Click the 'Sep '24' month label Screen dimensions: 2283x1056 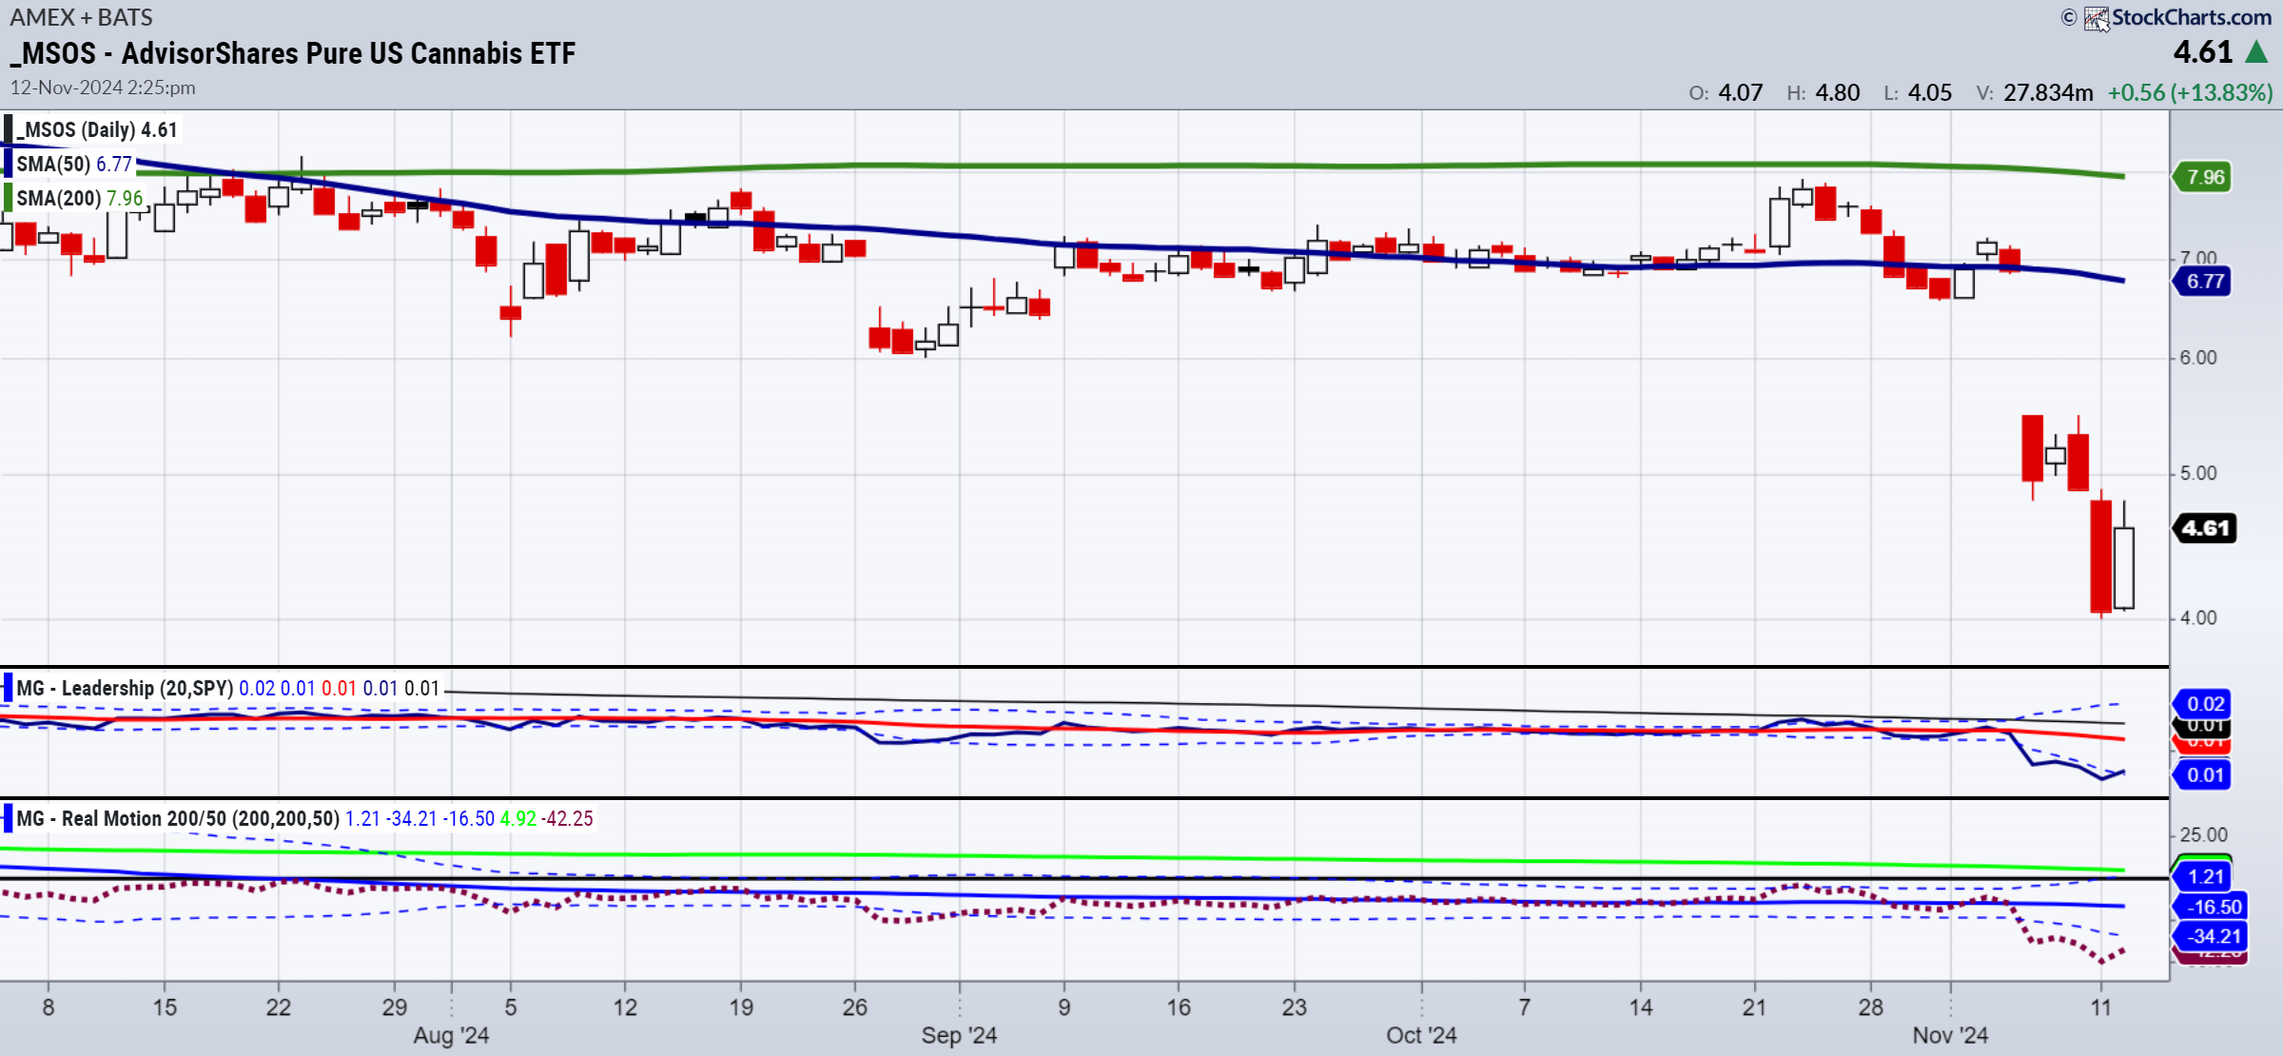tap(959, 1035)
